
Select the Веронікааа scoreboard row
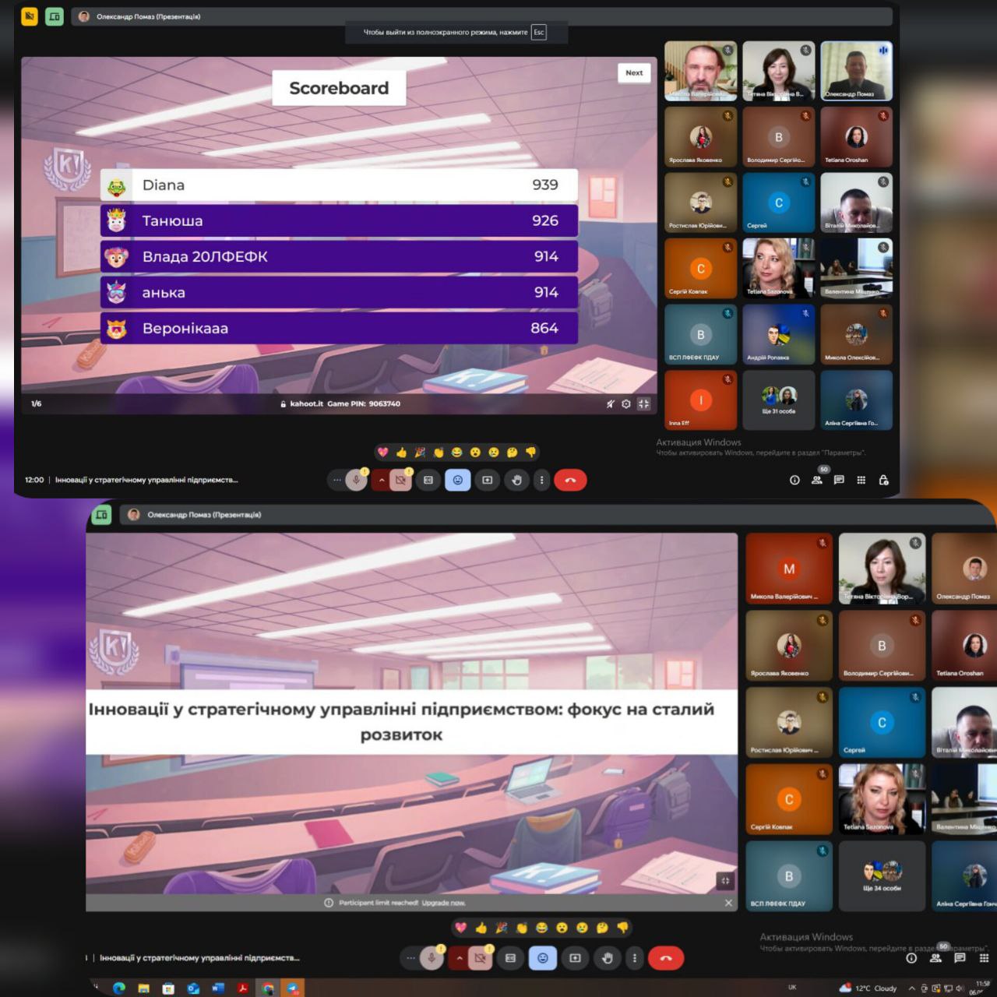click(x=339, y=328)
